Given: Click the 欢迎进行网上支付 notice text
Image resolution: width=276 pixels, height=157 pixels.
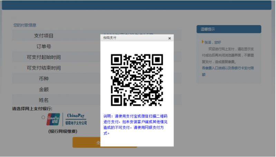Looking at the screenshot, I should (x=228, y=55).
